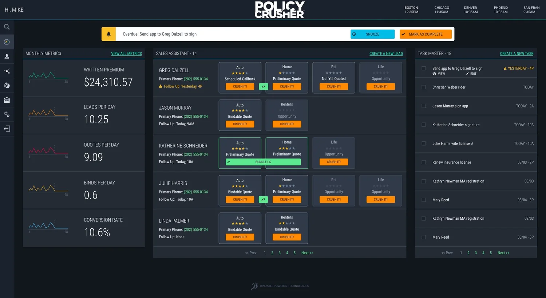The width and height of the screenshot is (546, 298).
Task: Snooze the overdue reminder
Action: 372,34
